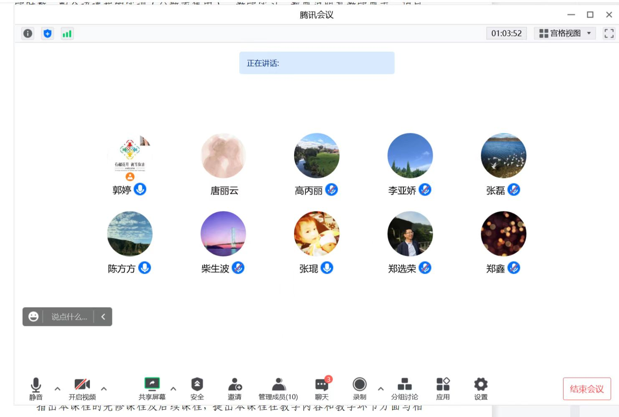The height and width of the screenshot is (417, 619).
Task: Open 管理成员(10) member management
Action: pos(278,388)
